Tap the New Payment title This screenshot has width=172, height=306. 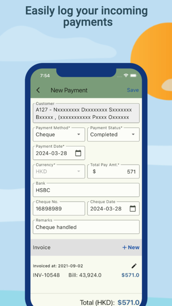(x=69, y=90)
